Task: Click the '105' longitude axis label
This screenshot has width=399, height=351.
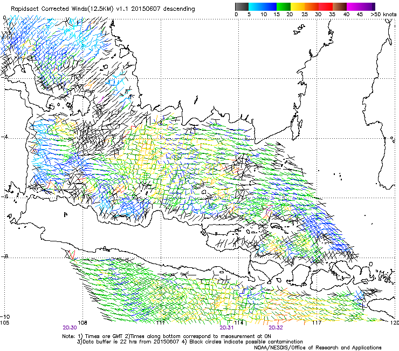Action: coord(4,323)
